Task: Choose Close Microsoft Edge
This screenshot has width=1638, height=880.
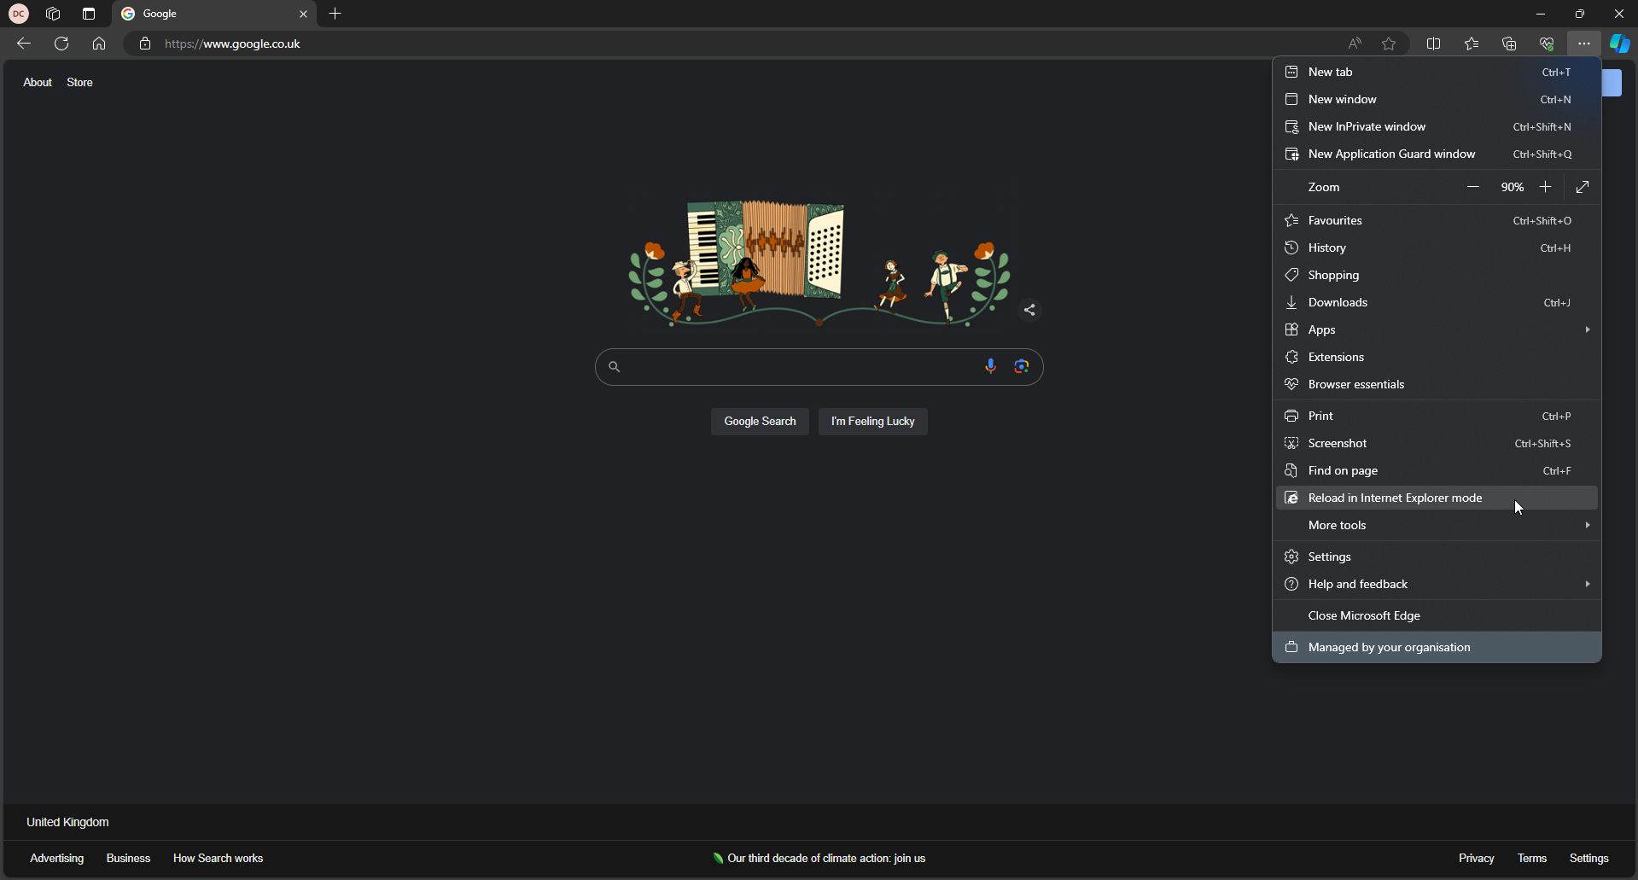Action: (1437, 615)
